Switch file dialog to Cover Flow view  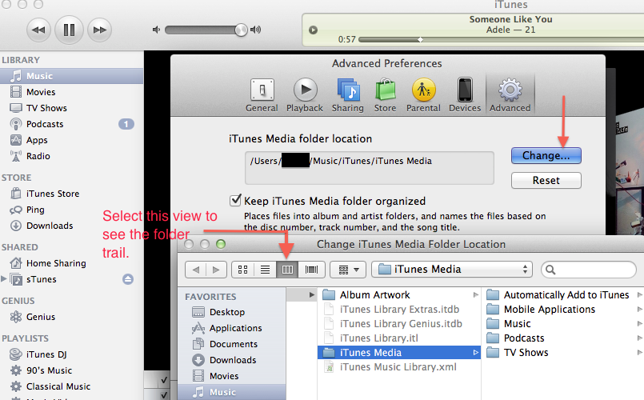[x=312, y=270]
